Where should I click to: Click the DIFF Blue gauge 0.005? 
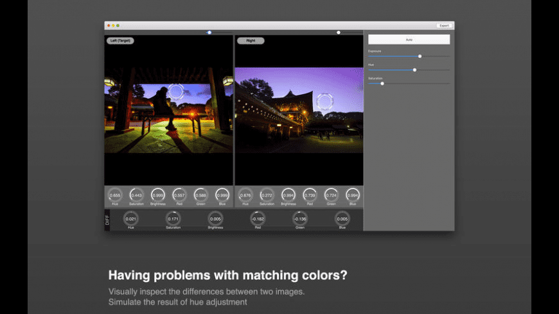coord(342,219)
